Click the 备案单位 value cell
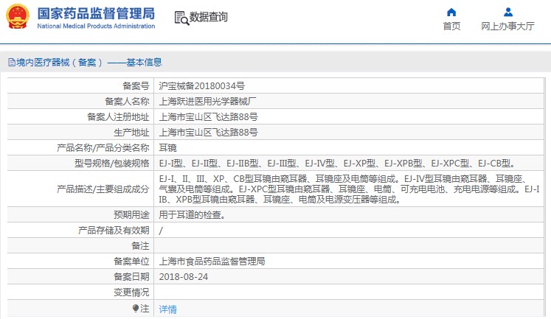The height and width of the screenshot is (319, 551). coord(349,261)
